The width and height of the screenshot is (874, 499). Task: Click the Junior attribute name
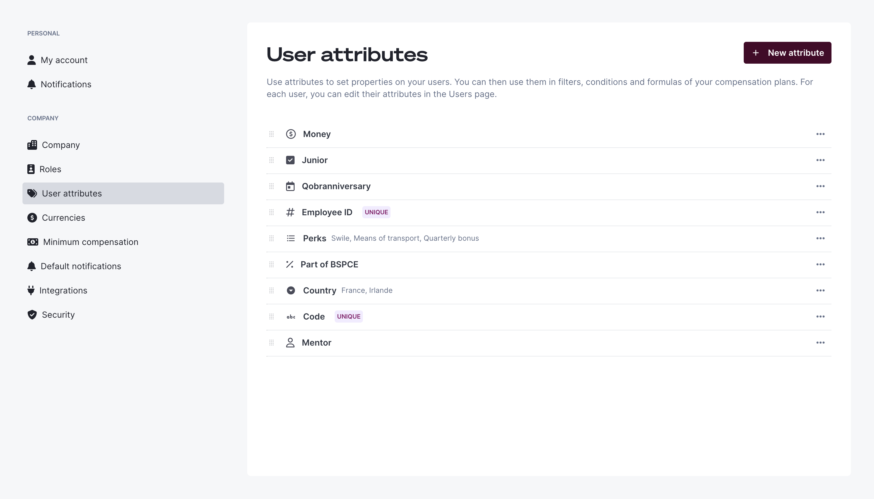pos(314,160)
